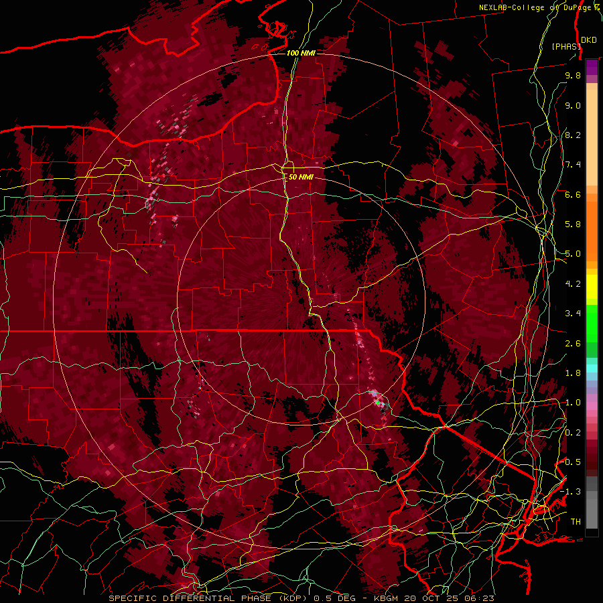The width and height of the screenshot is (603, 603).
Task: Select the 7.4 value on the scale
Action: click(x=573, y=165)
